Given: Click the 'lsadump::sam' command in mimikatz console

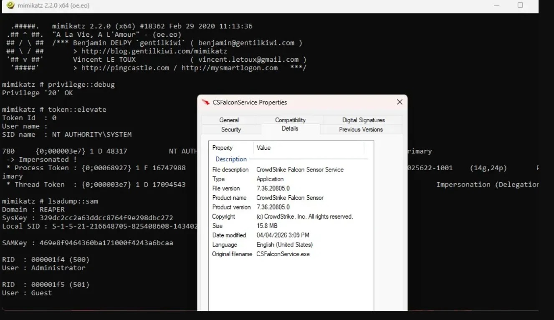Looking at the screenshot, I should coord(73,201).
